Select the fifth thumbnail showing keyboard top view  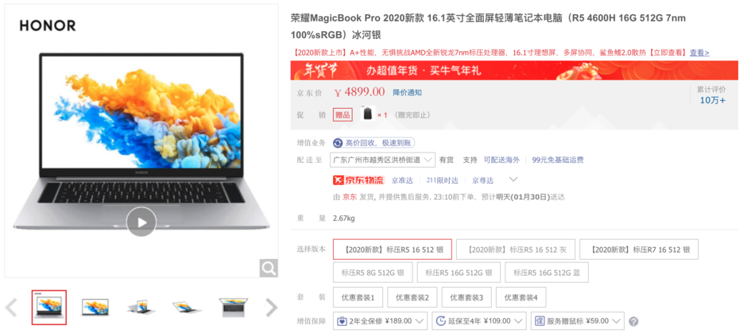pos(234,308)
